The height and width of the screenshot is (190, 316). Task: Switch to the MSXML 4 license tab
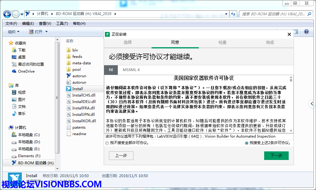tap(131, 70)
